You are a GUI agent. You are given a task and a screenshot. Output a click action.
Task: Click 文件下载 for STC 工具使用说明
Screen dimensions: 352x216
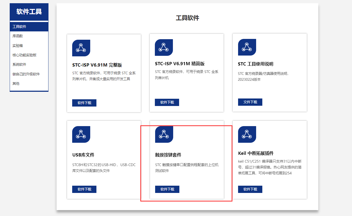[250, 102]
